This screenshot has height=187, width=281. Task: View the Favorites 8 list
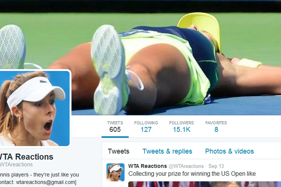pos(216,127)
